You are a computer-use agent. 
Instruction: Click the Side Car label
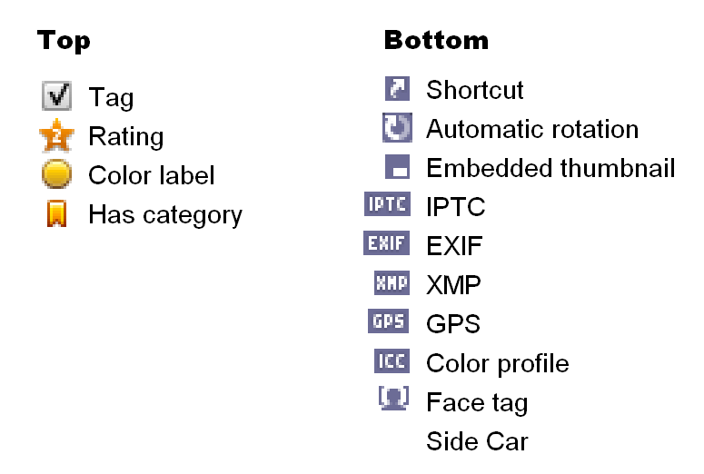tap(477, 442)
